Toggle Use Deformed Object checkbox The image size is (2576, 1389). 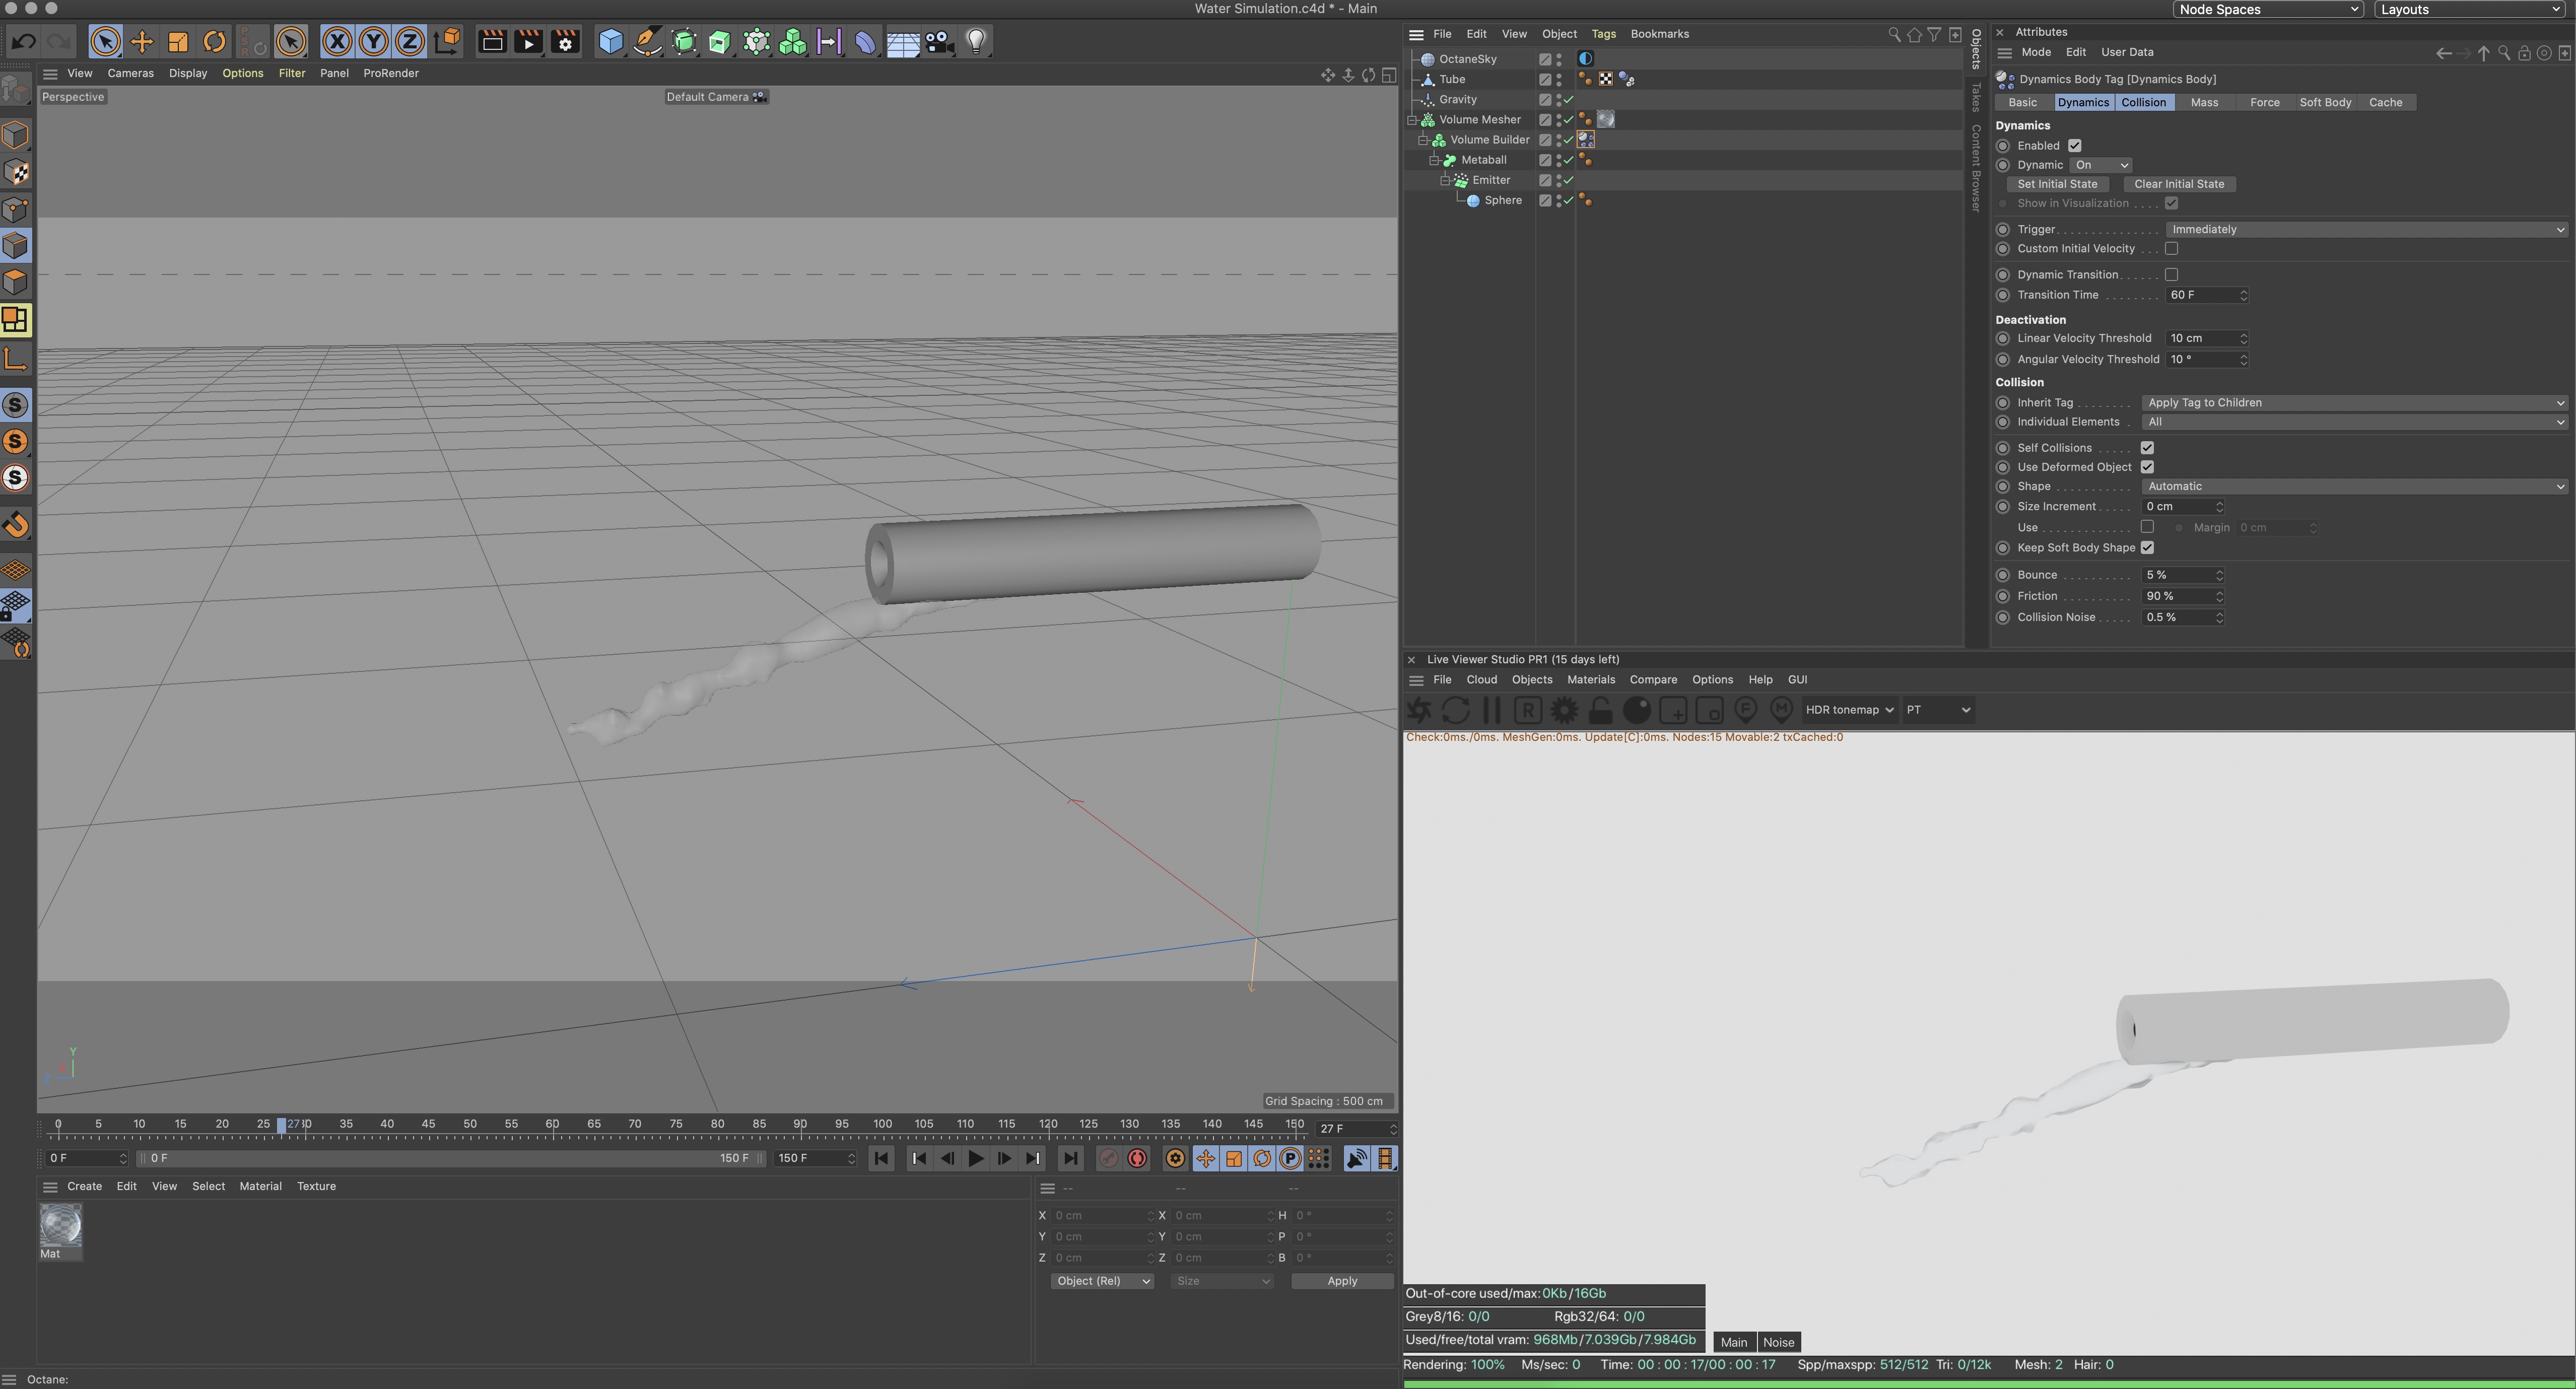pyautogui.click(x=2147, y=467)
